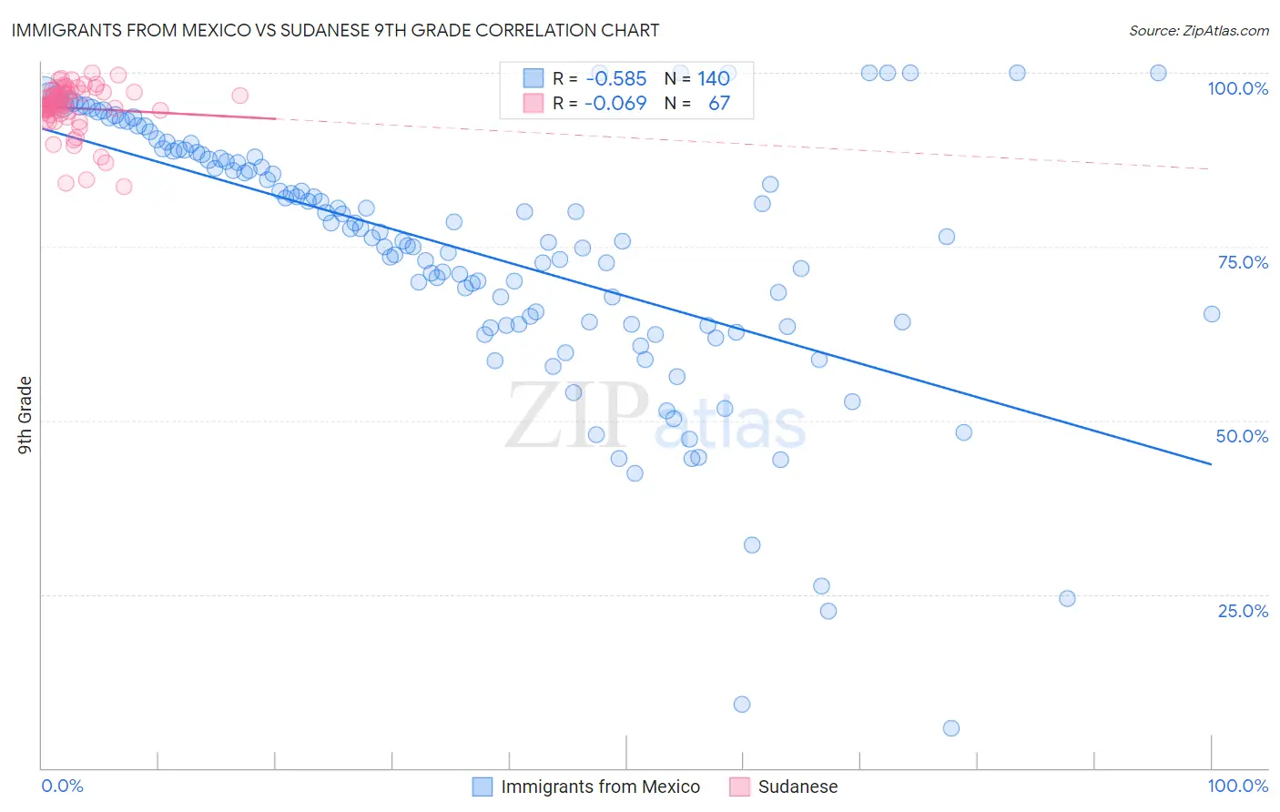Click the pink Sudanese legend swatch
The width and height of the screenshot is (1280, 812).
(x=739, y=787)
